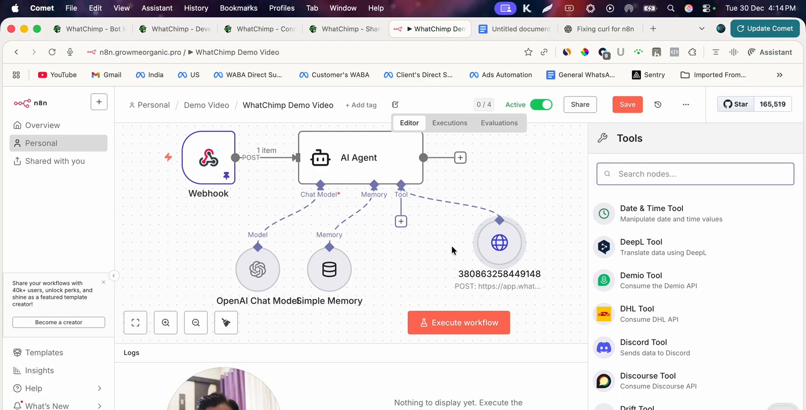Screen dimensions: 806x410
Task: Click the zoom to fit canvas icon
Action: 135,322
